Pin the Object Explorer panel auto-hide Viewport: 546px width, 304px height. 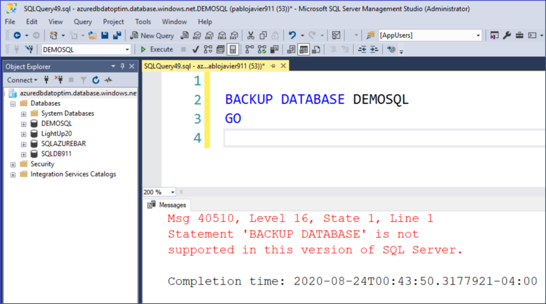coord(122,66)
